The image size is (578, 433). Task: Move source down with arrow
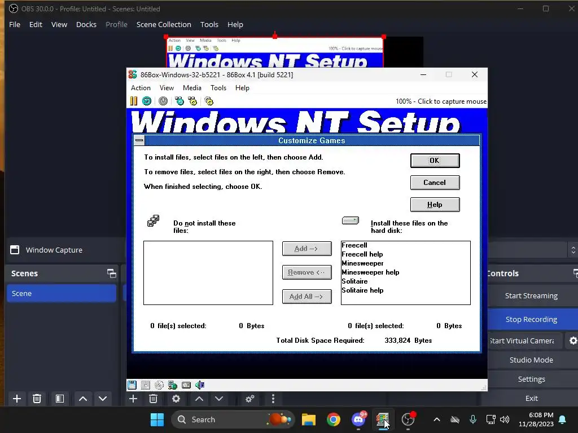(x=219, y=399)
